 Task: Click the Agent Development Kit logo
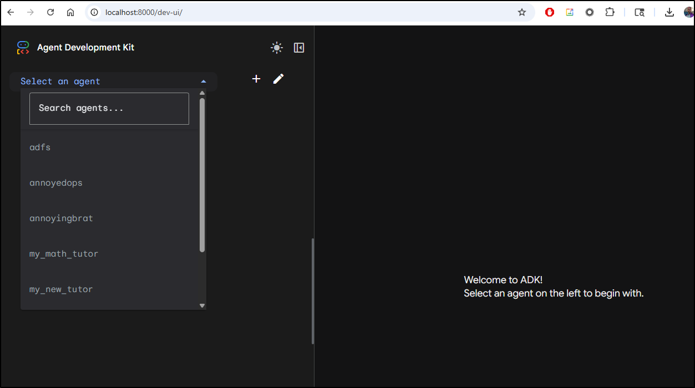[x=23, y=48]
